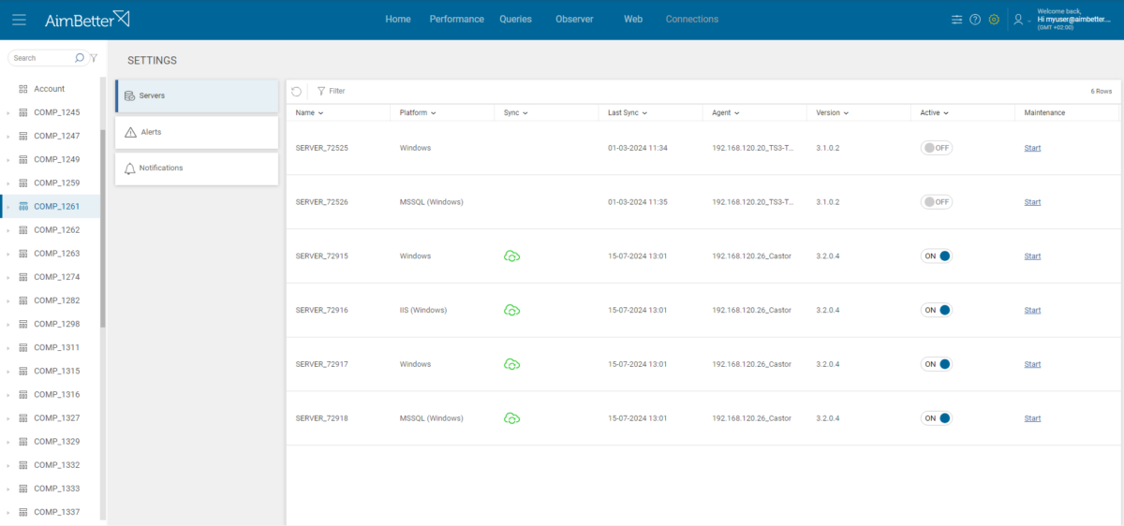Open the hamburger menu icon
The height and width of the screenshot is (526, 1124).
[19, 20]
